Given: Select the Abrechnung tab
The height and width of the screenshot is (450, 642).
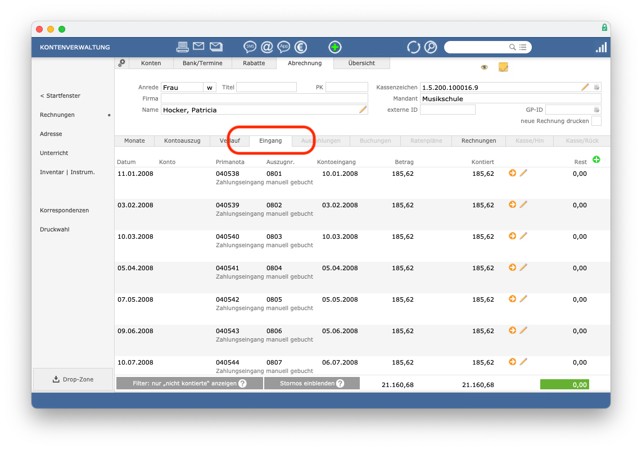Looking at the screenshot, I should tap(305, 63).
